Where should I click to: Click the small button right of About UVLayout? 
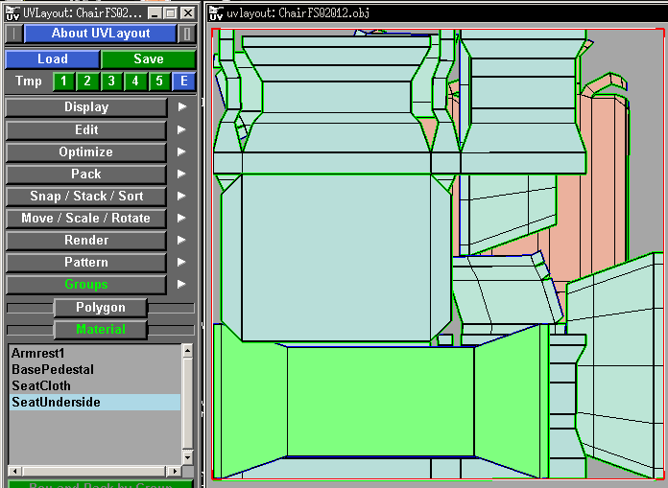click(186, 34)
